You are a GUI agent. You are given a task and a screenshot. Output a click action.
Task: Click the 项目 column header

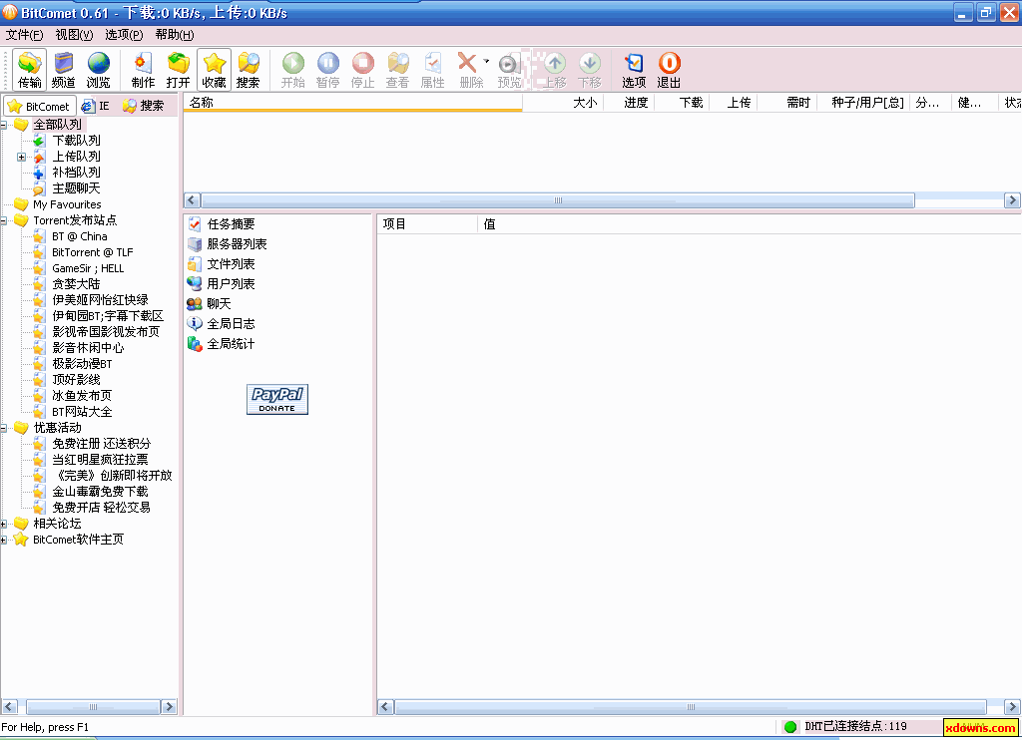(x=427, y=224)
